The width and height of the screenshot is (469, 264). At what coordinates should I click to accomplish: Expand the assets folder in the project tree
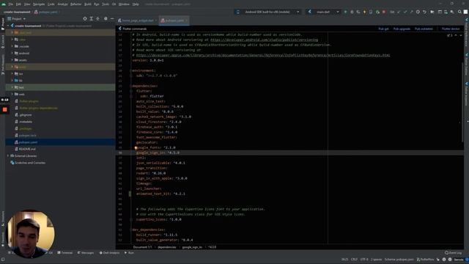(x=12, y=60)
